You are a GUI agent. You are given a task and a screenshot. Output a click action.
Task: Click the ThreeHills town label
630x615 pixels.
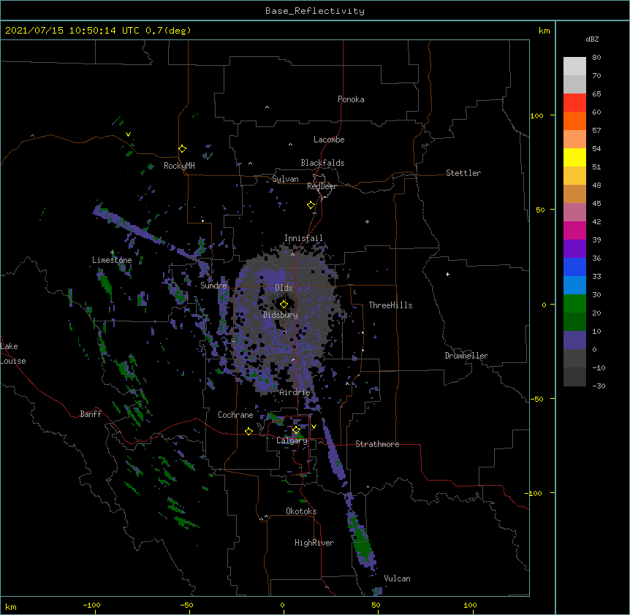coord(390,305)
